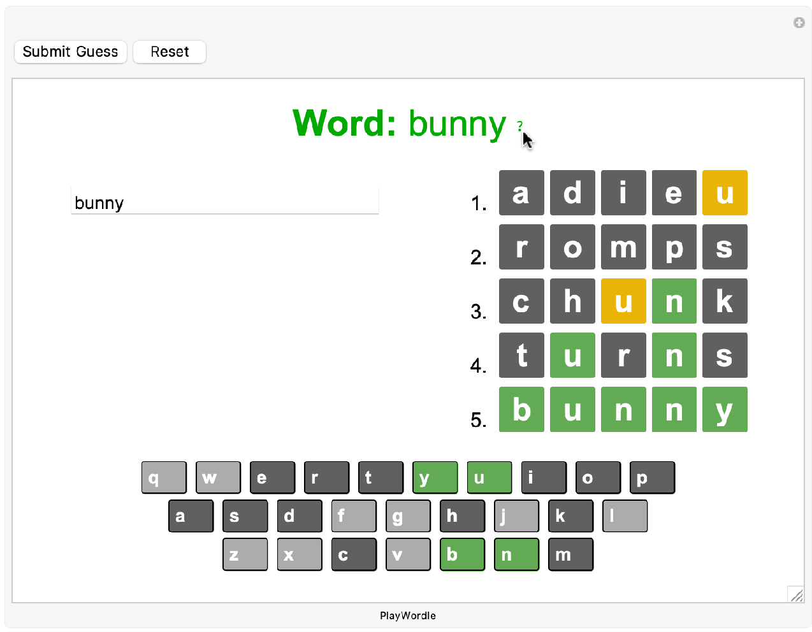Click the resize handle at bottom-right corner

pyautogui.click(x=796, y=594)
